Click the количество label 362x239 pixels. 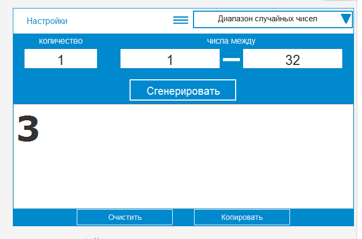click(61, 40)
